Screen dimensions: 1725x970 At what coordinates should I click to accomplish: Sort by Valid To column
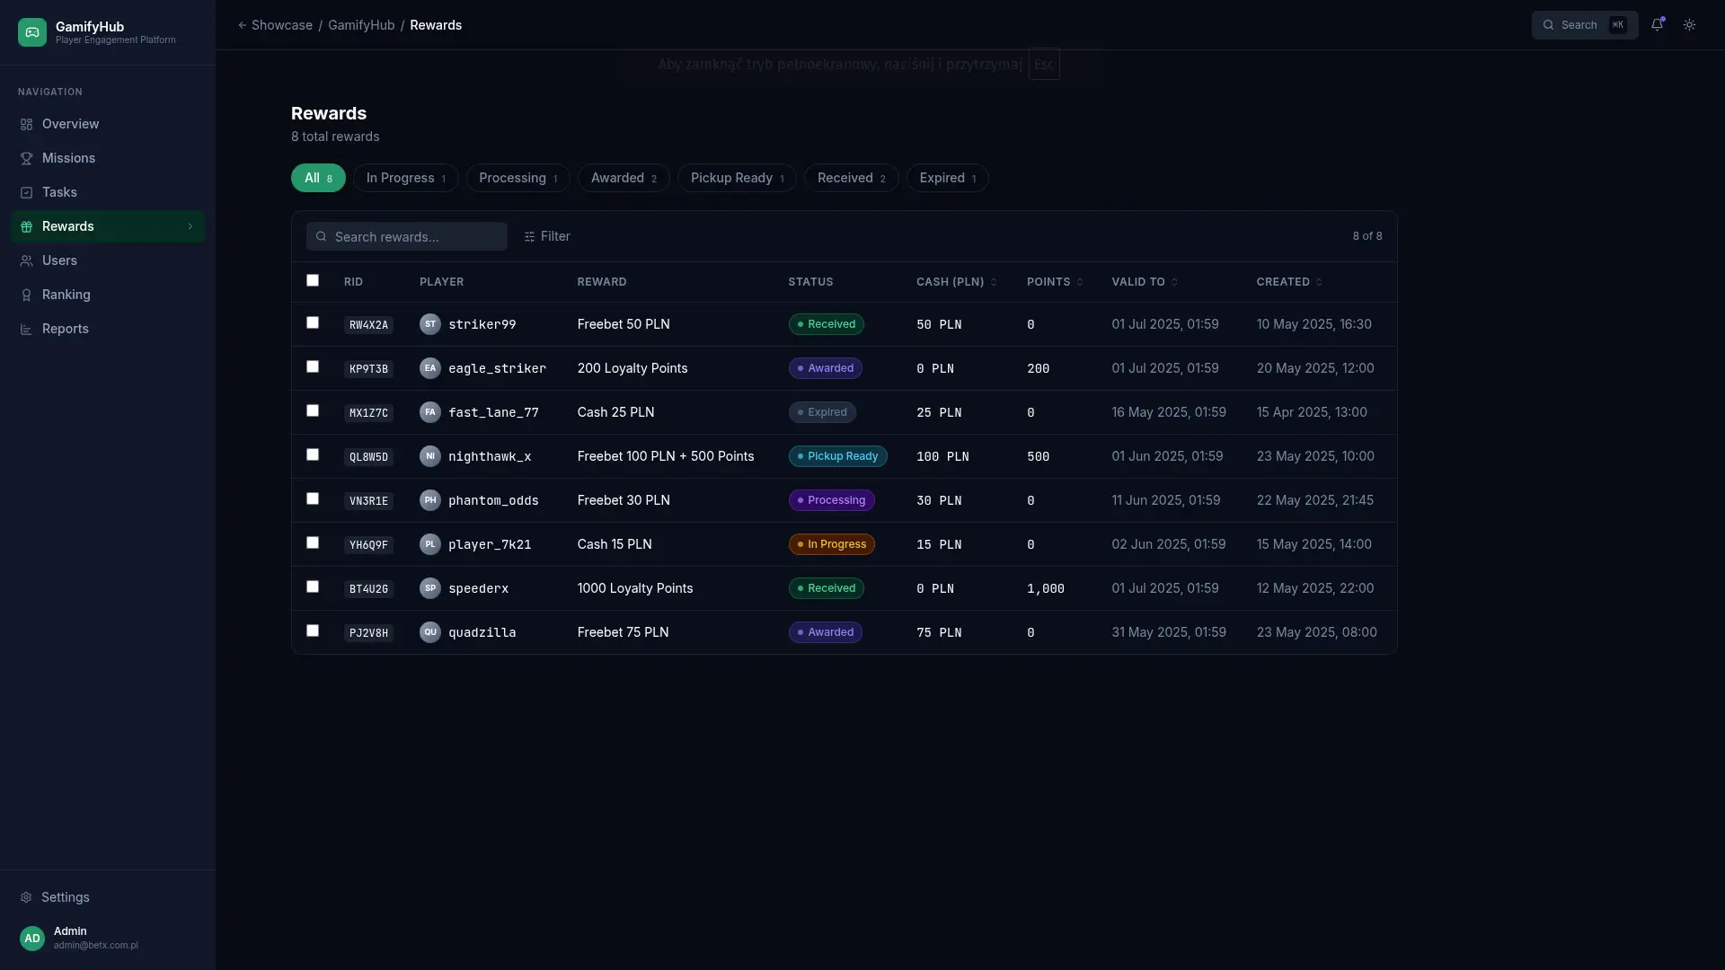(1145, 282)
